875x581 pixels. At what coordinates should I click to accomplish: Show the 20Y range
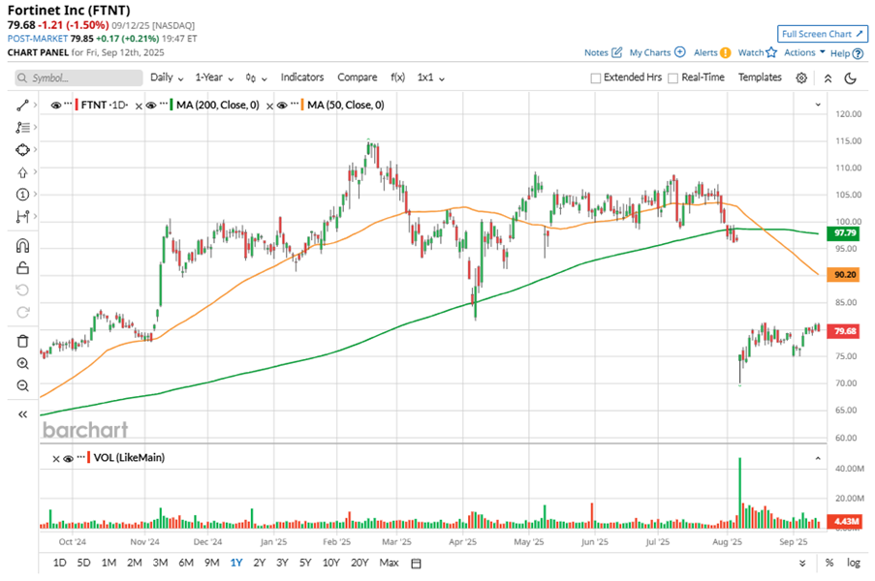[359, 564]
